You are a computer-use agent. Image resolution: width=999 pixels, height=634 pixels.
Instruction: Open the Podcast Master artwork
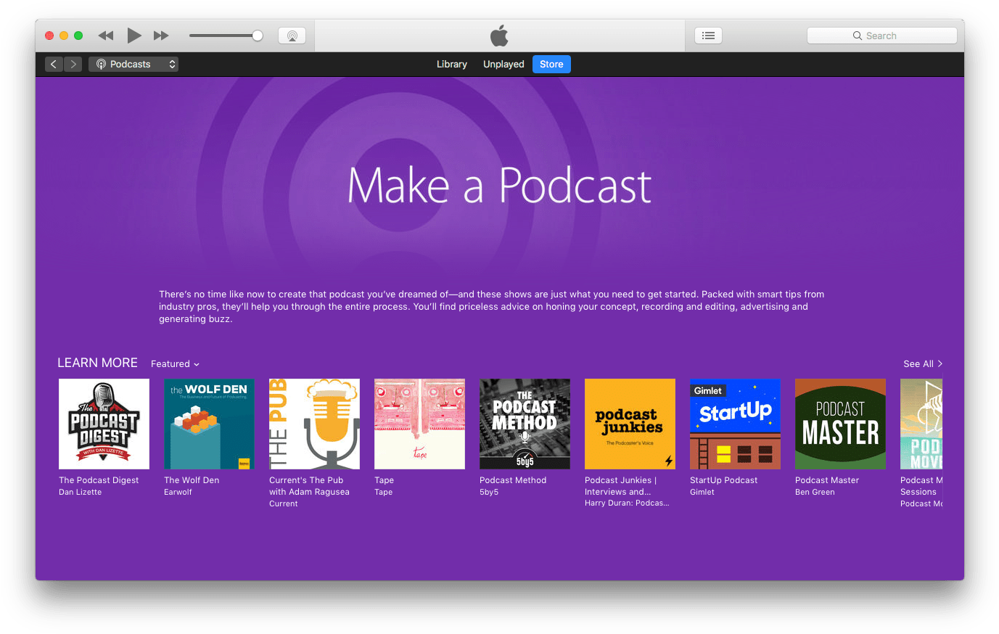tap(840, 424)
